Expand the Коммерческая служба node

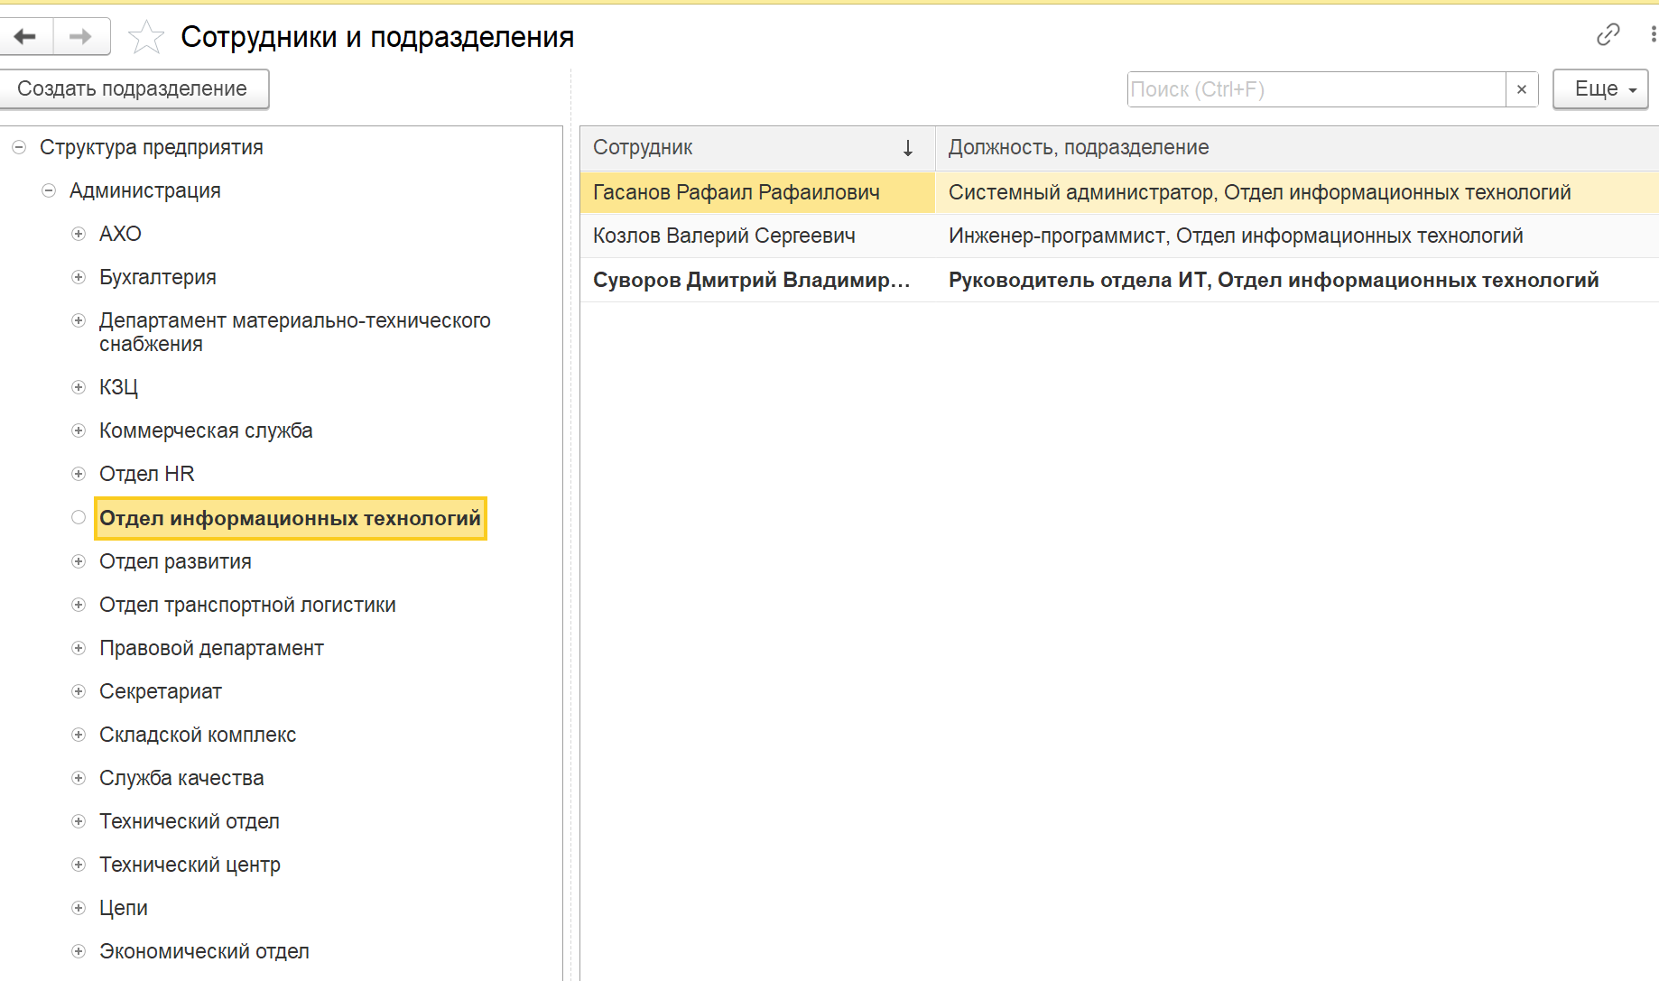tap(79, 430)
